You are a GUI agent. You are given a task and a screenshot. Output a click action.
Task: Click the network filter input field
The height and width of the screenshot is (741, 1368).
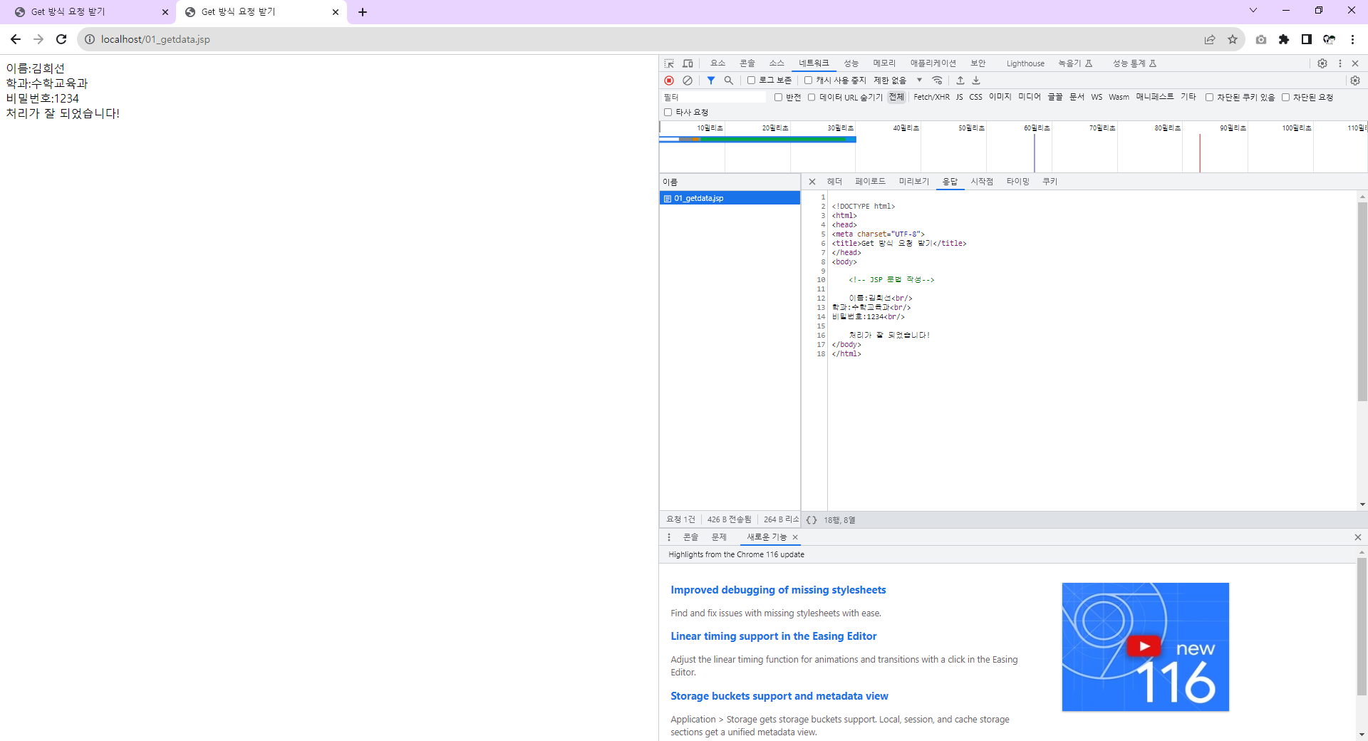pyautogui.click(x=713, y=98)
